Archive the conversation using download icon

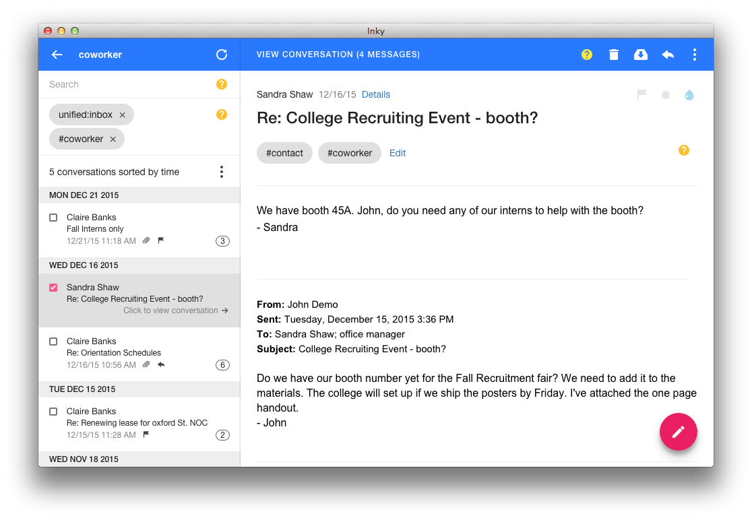click(641, 55)
